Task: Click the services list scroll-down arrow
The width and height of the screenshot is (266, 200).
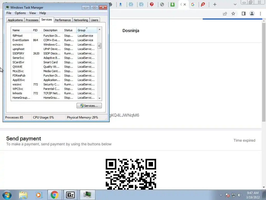Action: 99,98
